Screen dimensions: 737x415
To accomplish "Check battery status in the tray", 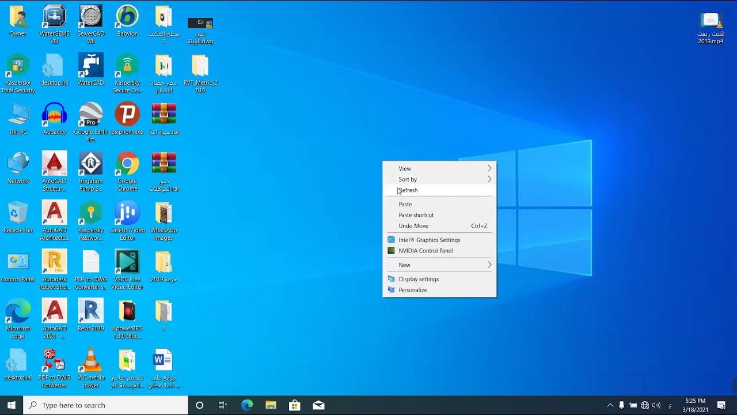I will click(x=633, y=405).
